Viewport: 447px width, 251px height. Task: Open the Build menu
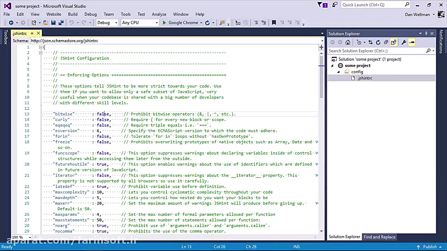tap(73, 14)
